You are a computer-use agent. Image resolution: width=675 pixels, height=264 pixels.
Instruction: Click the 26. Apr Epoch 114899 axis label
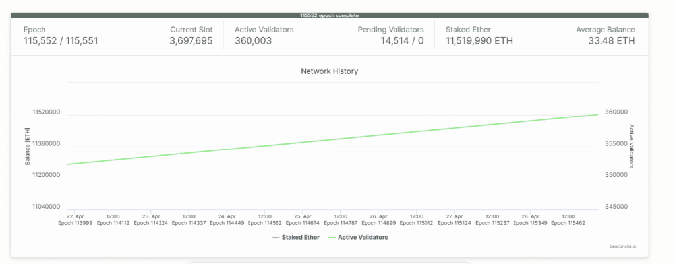[x=379, y=220]
